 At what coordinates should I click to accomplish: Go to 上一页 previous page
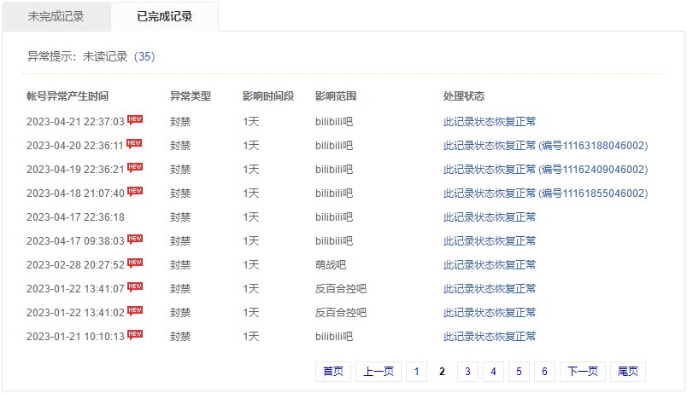point(378,372)
